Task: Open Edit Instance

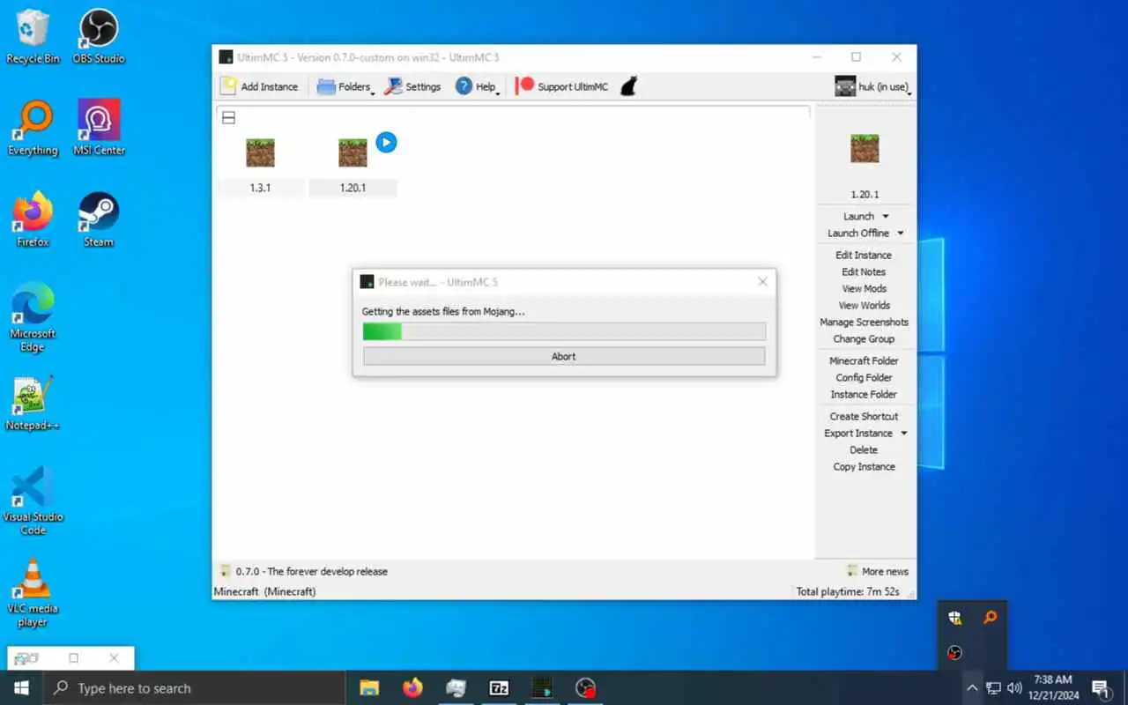Action: 864,255
